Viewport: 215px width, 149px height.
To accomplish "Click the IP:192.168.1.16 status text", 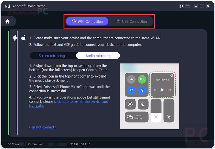I will (x=80, y=144).
